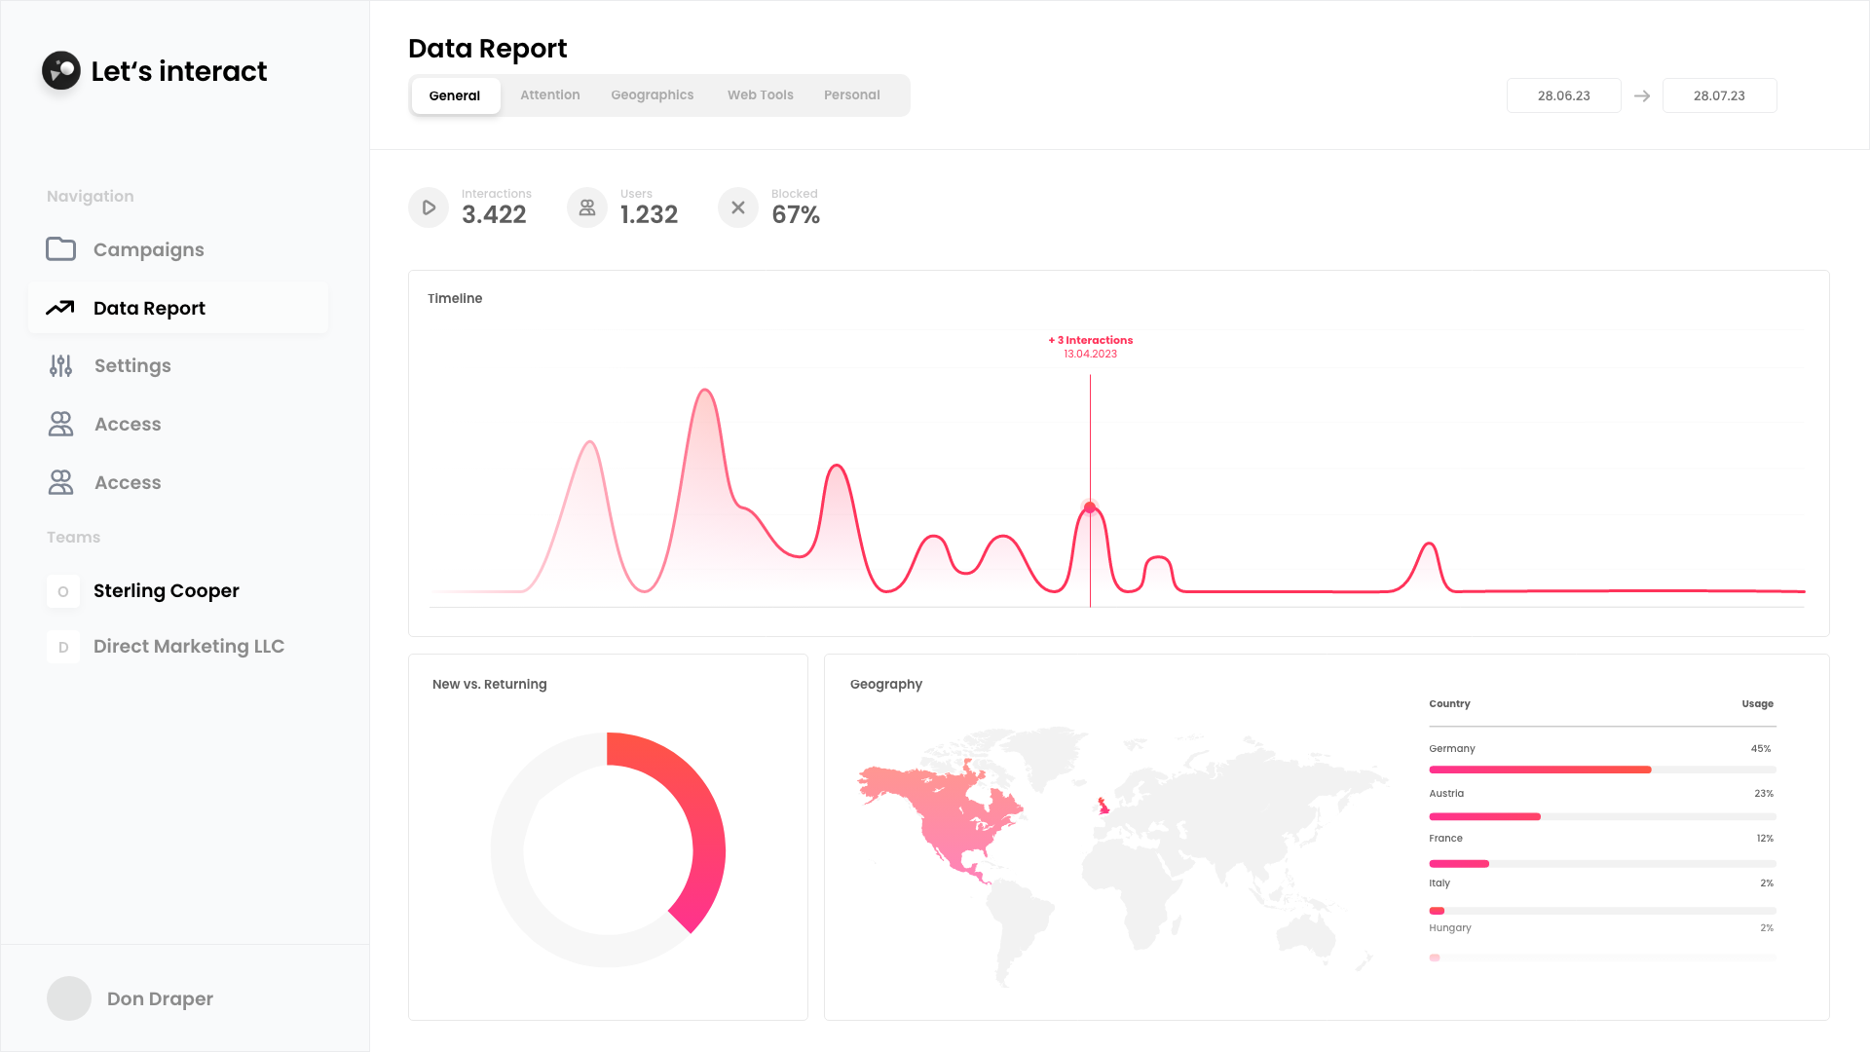Select the +3 Interactions timeline marker
This screenshot has width=1870, height=1052.
click(x=1089, y=507)
